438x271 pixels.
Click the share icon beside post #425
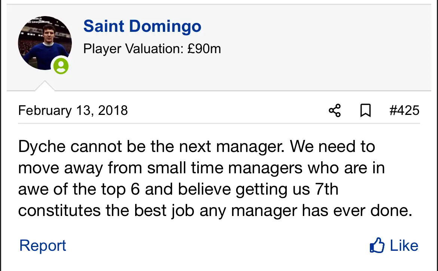[335, 111]
